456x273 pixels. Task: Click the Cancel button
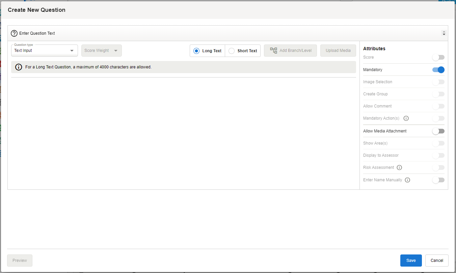[x=437, y=261]
